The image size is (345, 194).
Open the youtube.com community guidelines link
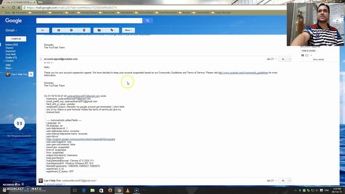click(x=243, y=73)
